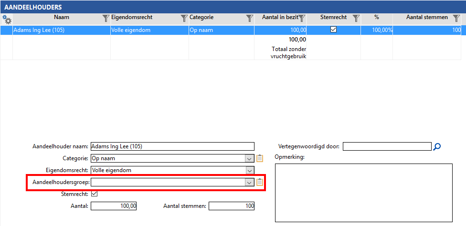This screenshot has width=466, height=226.
Task: Click the bold 100,00 total value
Action: click(297, 40)
